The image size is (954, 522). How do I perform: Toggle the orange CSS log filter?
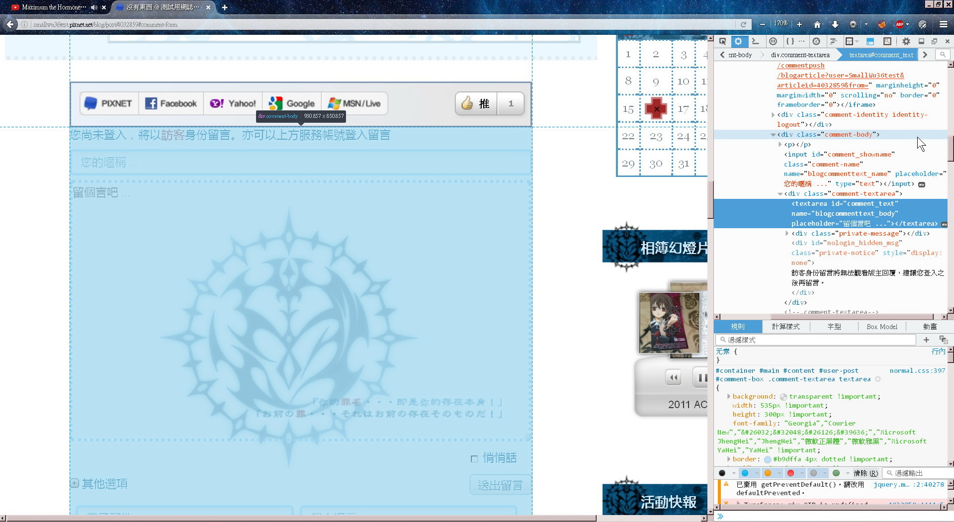(768, 473)
